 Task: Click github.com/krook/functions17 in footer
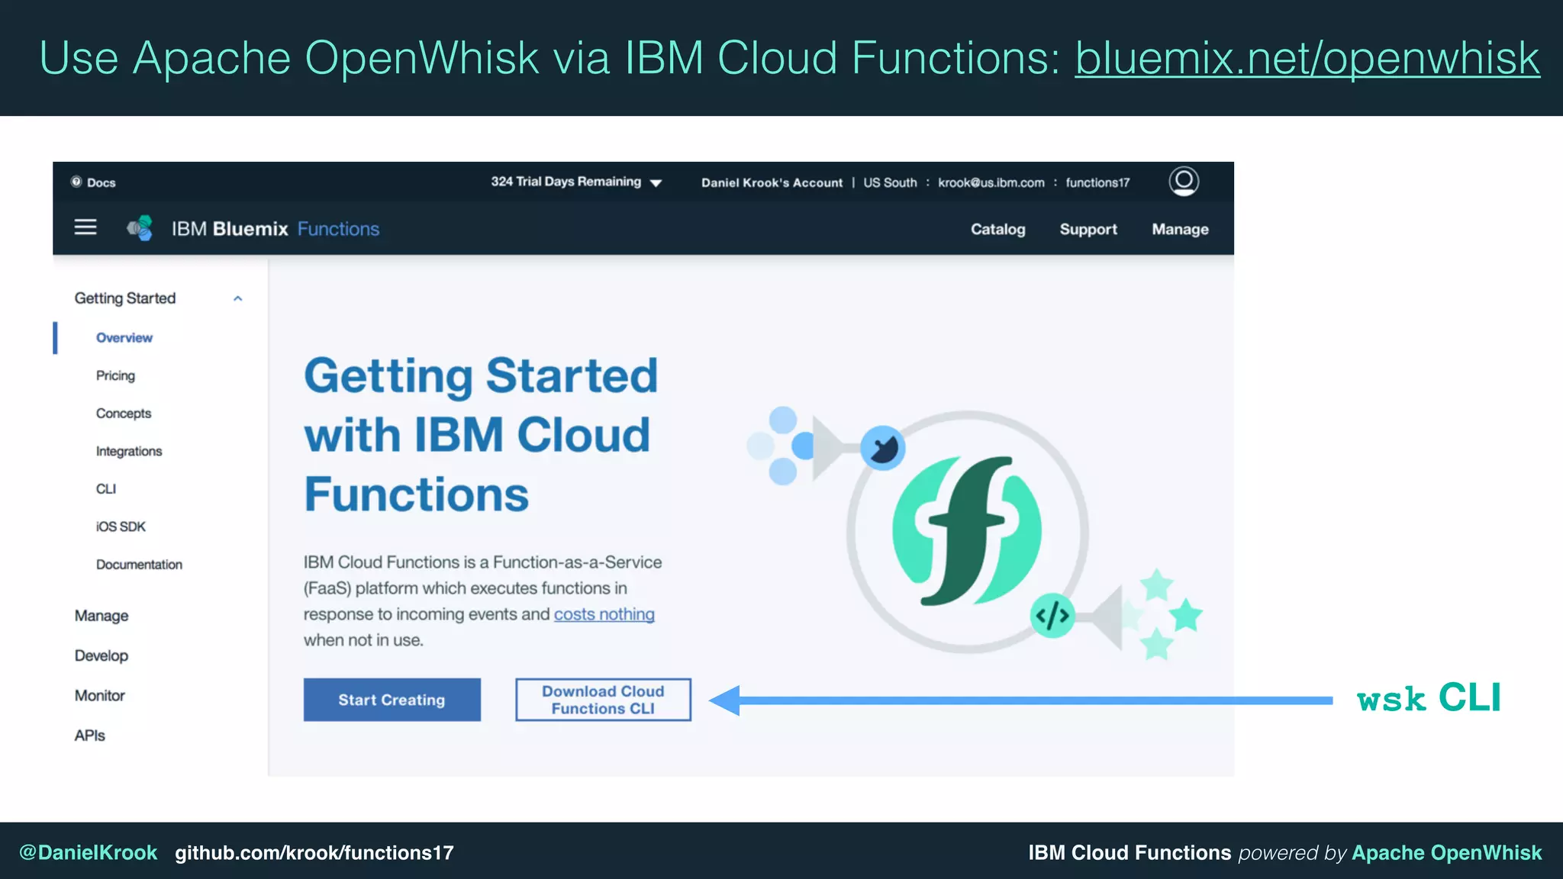(314, 852)
